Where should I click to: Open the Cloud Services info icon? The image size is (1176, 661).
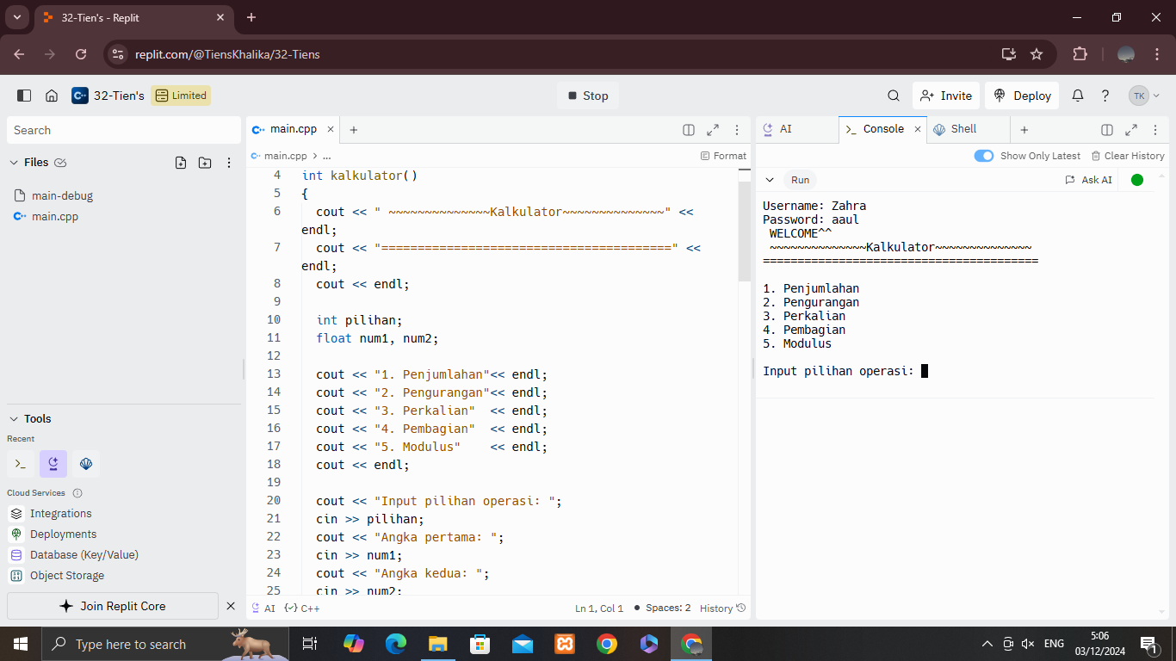tap(77, 493)
